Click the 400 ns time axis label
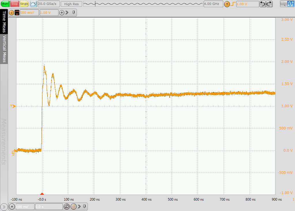This screenshot has width=295, height=211. pyautogui.click(x=146, y=199)
